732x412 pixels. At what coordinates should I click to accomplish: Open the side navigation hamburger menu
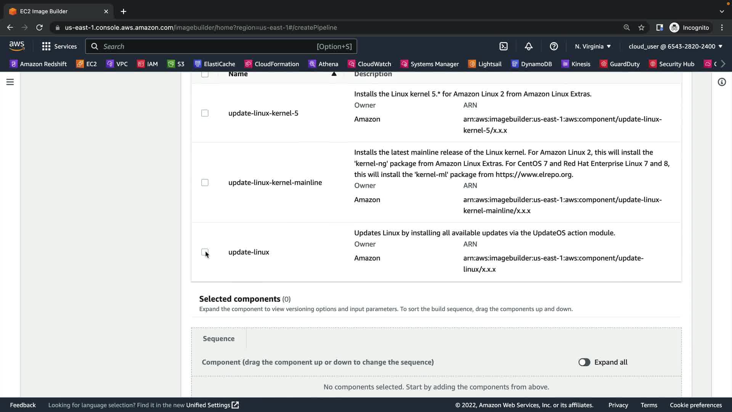pos(10,82)
